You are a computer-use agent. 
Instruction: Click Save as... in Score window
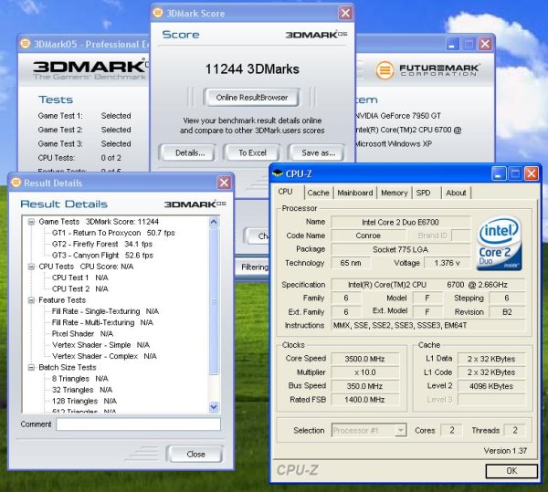(x=318, y=153)
